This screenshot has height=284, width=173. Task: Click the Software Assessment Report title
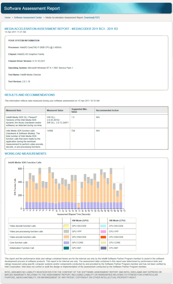point(32,8)
